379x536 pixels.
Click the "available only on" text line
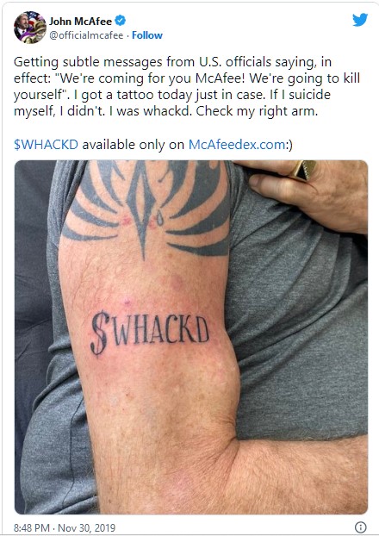[134, 145]
